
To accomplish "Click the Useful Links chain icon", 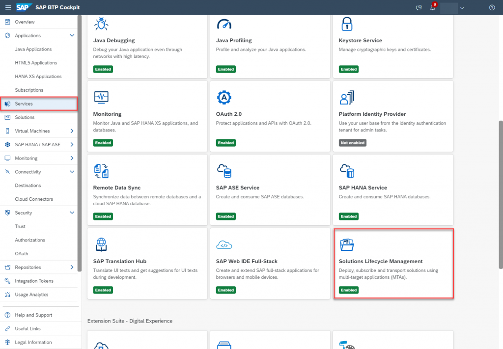I will [7, 329].
